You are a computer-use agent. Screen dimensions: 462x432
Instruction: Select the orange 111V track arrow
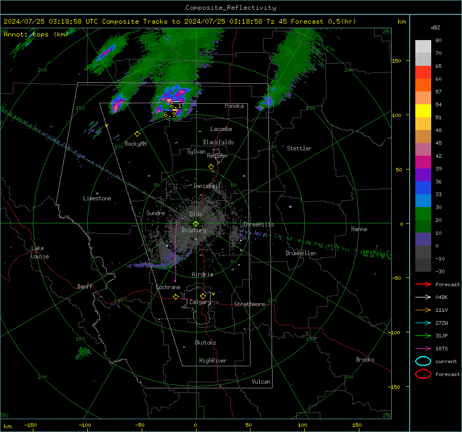pyautogui.click(x=423, y=310)
